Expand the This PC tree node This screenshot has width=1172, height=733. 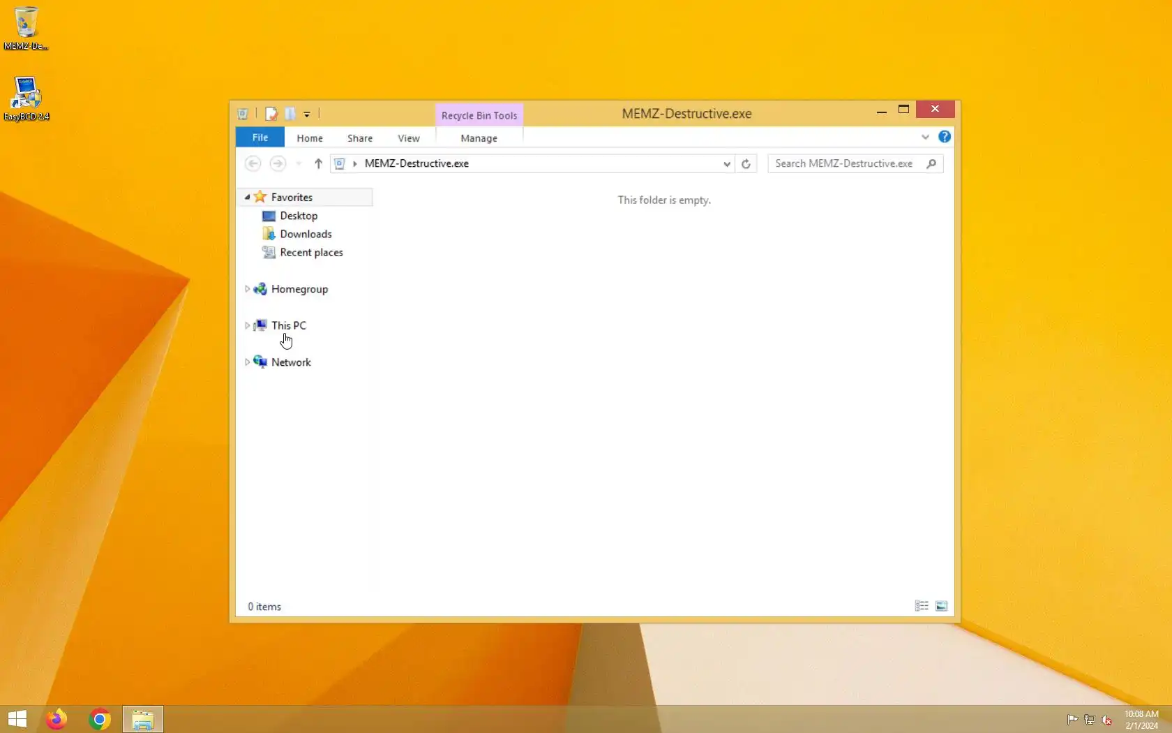[247, 325]
